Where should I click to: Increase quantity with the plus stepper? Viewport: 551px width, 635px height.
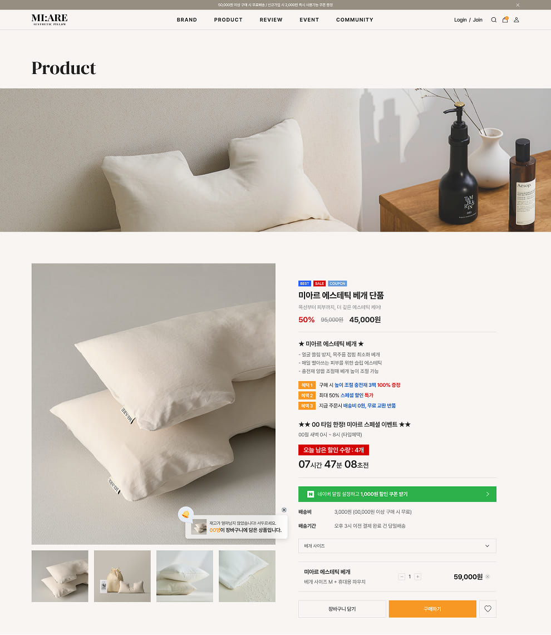pyautogui.click(x=418, y=577)
